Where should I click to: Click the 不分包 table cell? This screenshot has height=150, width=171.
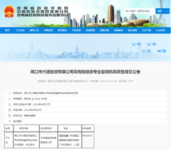tap(9, 140)
